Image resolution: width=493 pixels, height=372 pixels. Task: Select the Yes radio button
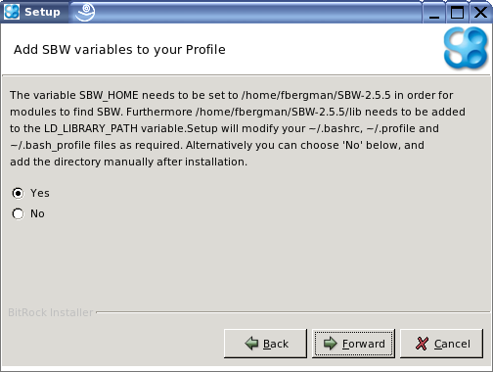coord(18,193)
